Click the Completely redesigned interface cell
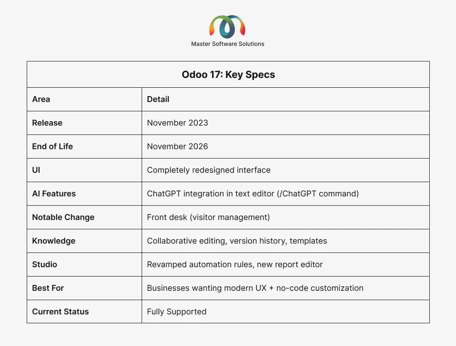Image resolution: width=456 pixels, height=346 pixels. point(208,170)
